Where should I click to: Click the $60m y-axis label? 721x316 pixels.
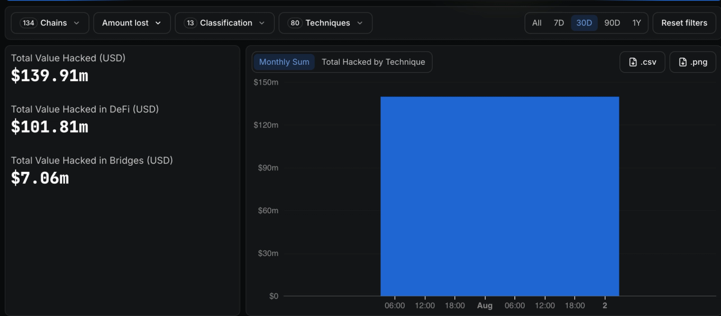[267, 210]
